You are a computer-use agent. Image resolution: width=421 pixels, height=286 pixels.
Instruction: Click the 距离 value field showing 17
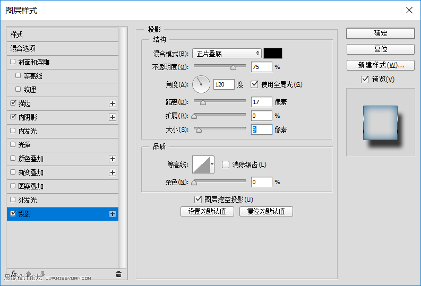(x=262, y=102)
